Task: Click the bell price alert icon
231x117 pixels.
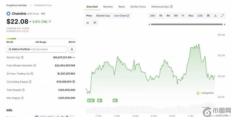Action: click(x=72, y=49)
